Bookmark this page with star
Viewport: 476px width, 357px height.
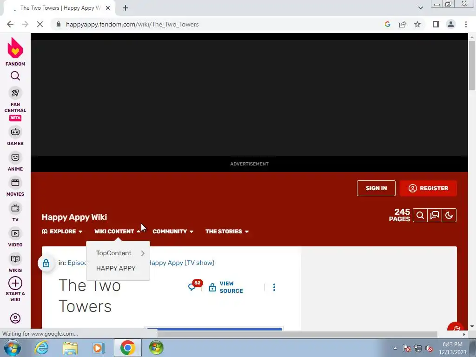(x=417, y=24)
